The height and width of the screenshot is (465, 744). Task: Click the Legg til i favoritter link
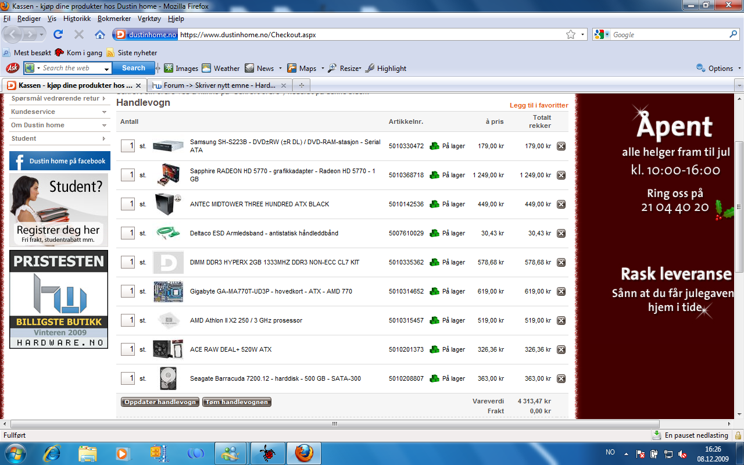539,105
